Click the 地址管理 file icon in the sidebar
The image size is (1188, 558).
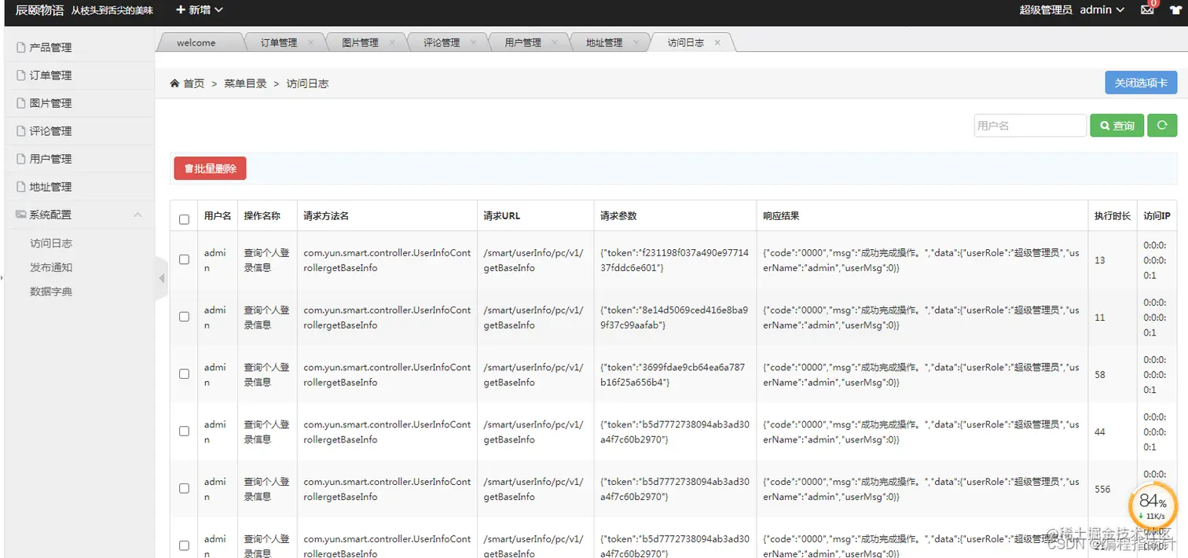(x=21, y=186)
